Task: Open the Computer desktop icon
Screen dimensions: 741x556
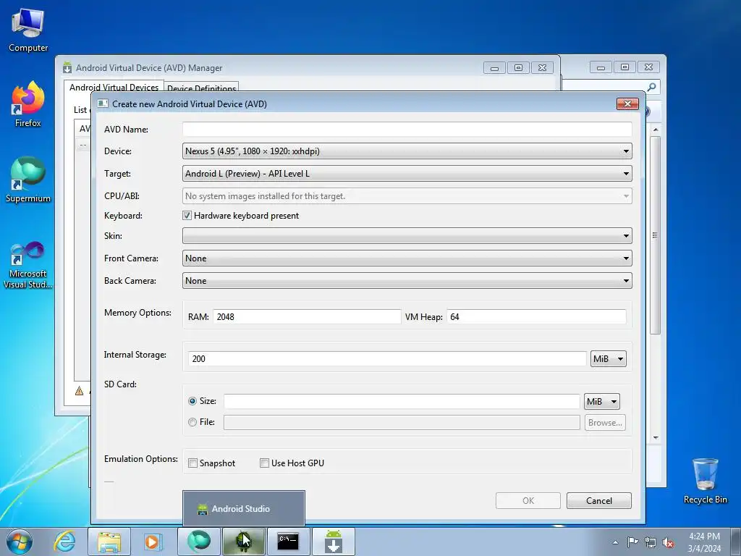Action: click(28, 30)
